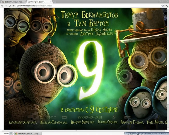Select the "Постеры: Девять" tab

[38, 2]
